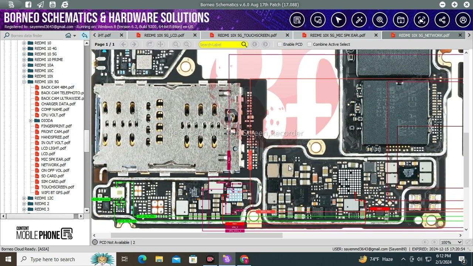Click the schematic horizontal scrollbar thumb

[197, 235]
